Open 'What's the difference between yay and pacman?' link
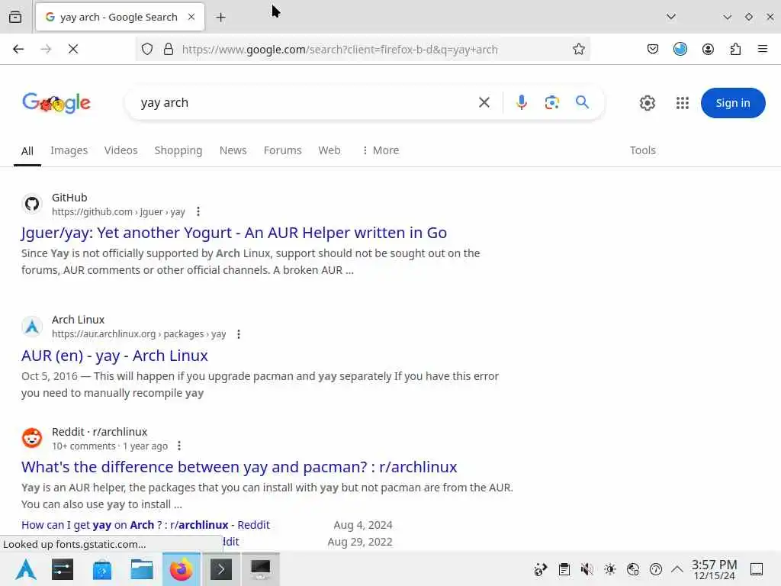Image resolution: width=781 pixels, height=586 pixels. [x=239, y=467]
